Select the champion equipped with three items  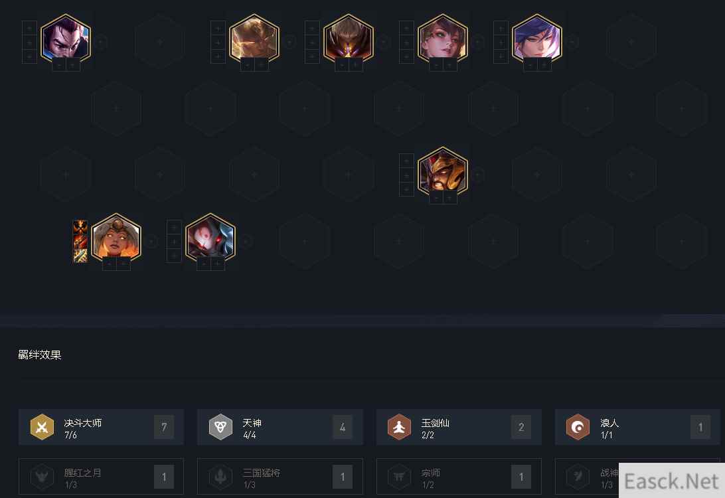tap(116, 238)
